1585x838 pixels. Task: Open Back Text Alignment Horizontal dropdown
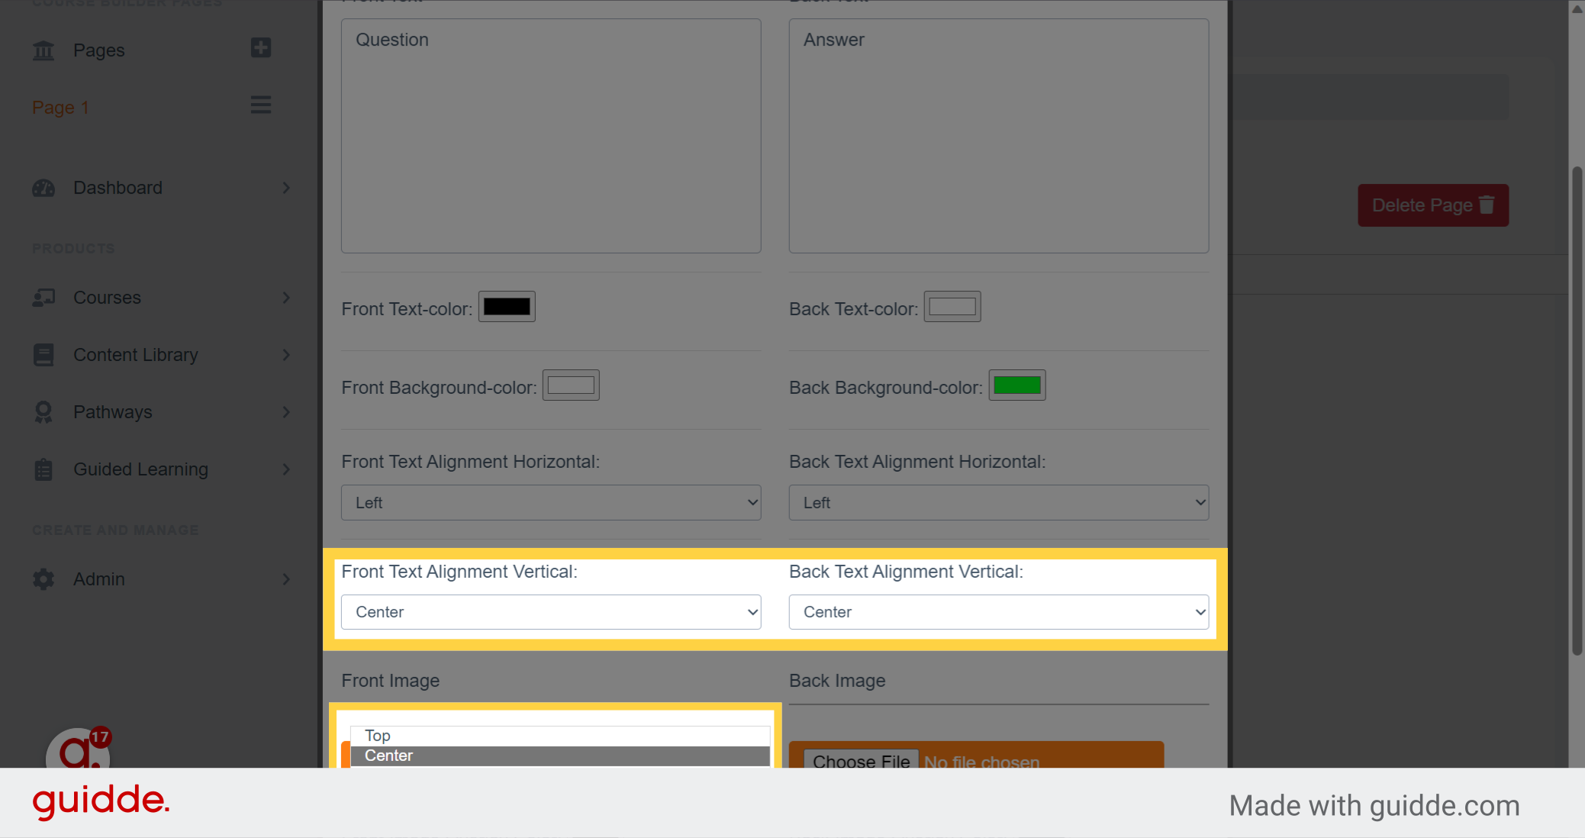click(x=999, y=503)
